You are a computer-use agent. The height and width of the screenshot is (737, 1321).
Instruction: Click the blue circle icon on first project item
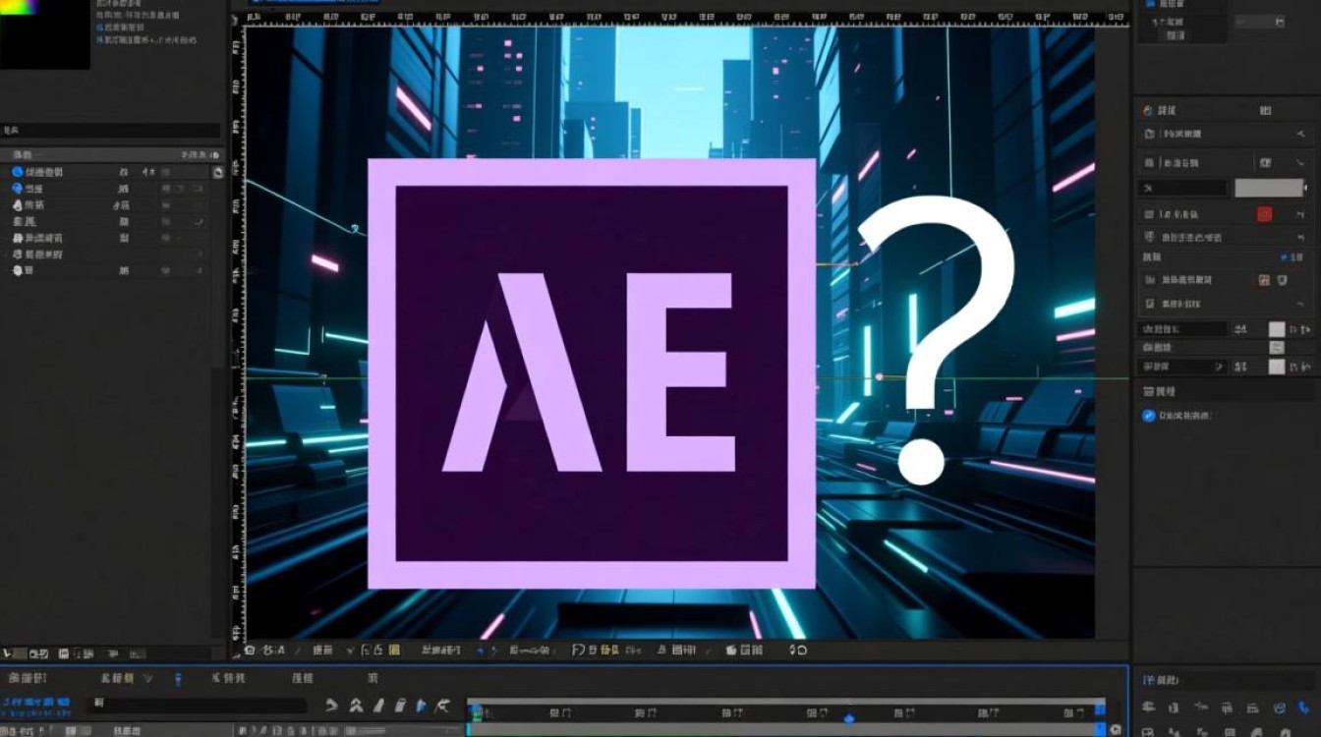coord(18,172)
